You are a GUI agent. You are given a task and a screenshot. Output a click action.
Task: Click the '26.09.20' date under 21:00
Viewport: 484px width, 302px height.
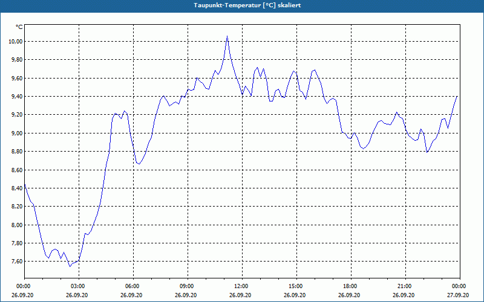404,295
